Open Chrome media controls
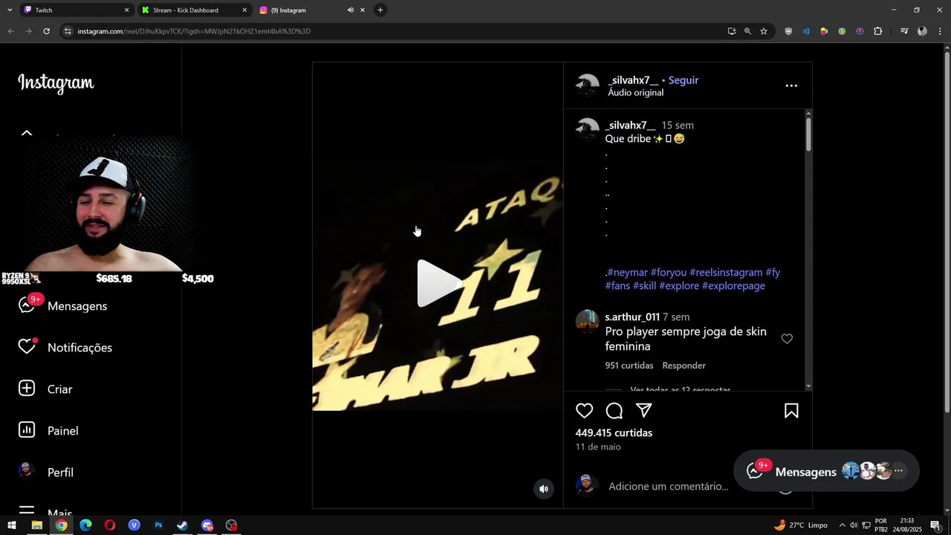The height and width of the screenshot is (535, 951). click(904, 31)
